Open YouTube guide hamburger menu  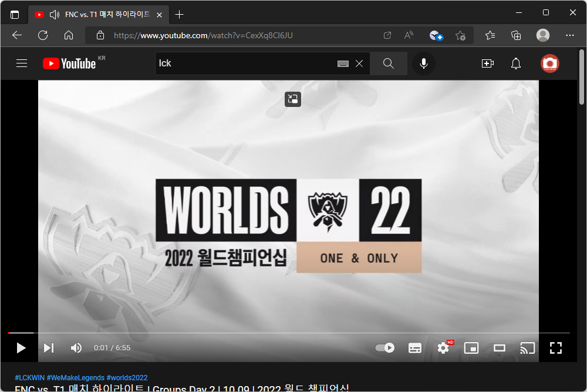coord(22,63)
